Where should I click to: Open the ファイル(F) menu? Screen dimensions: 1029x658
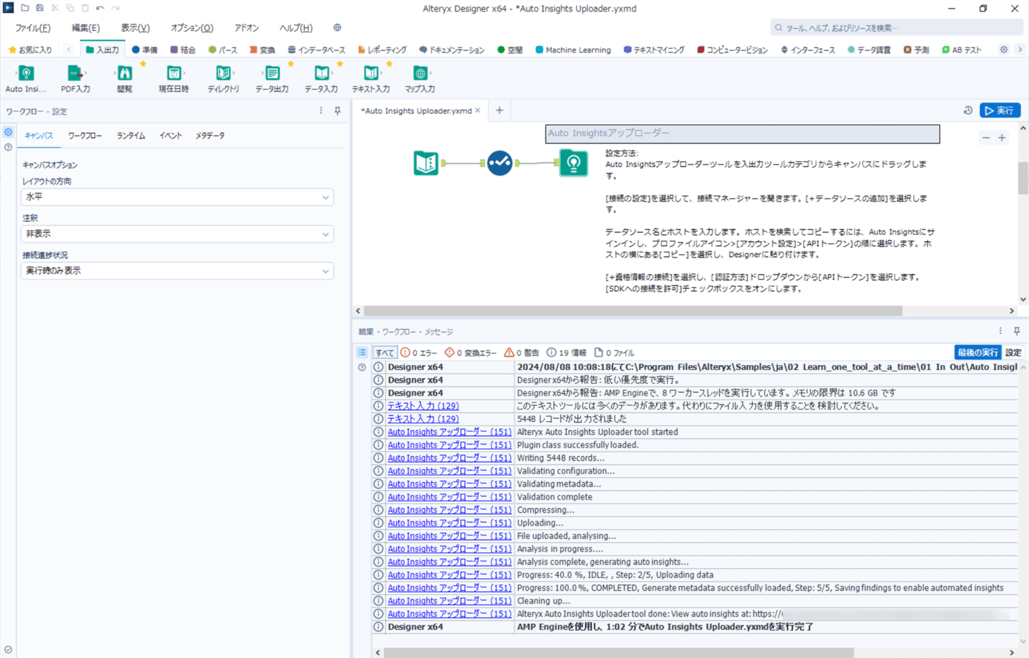click(33, 28)
